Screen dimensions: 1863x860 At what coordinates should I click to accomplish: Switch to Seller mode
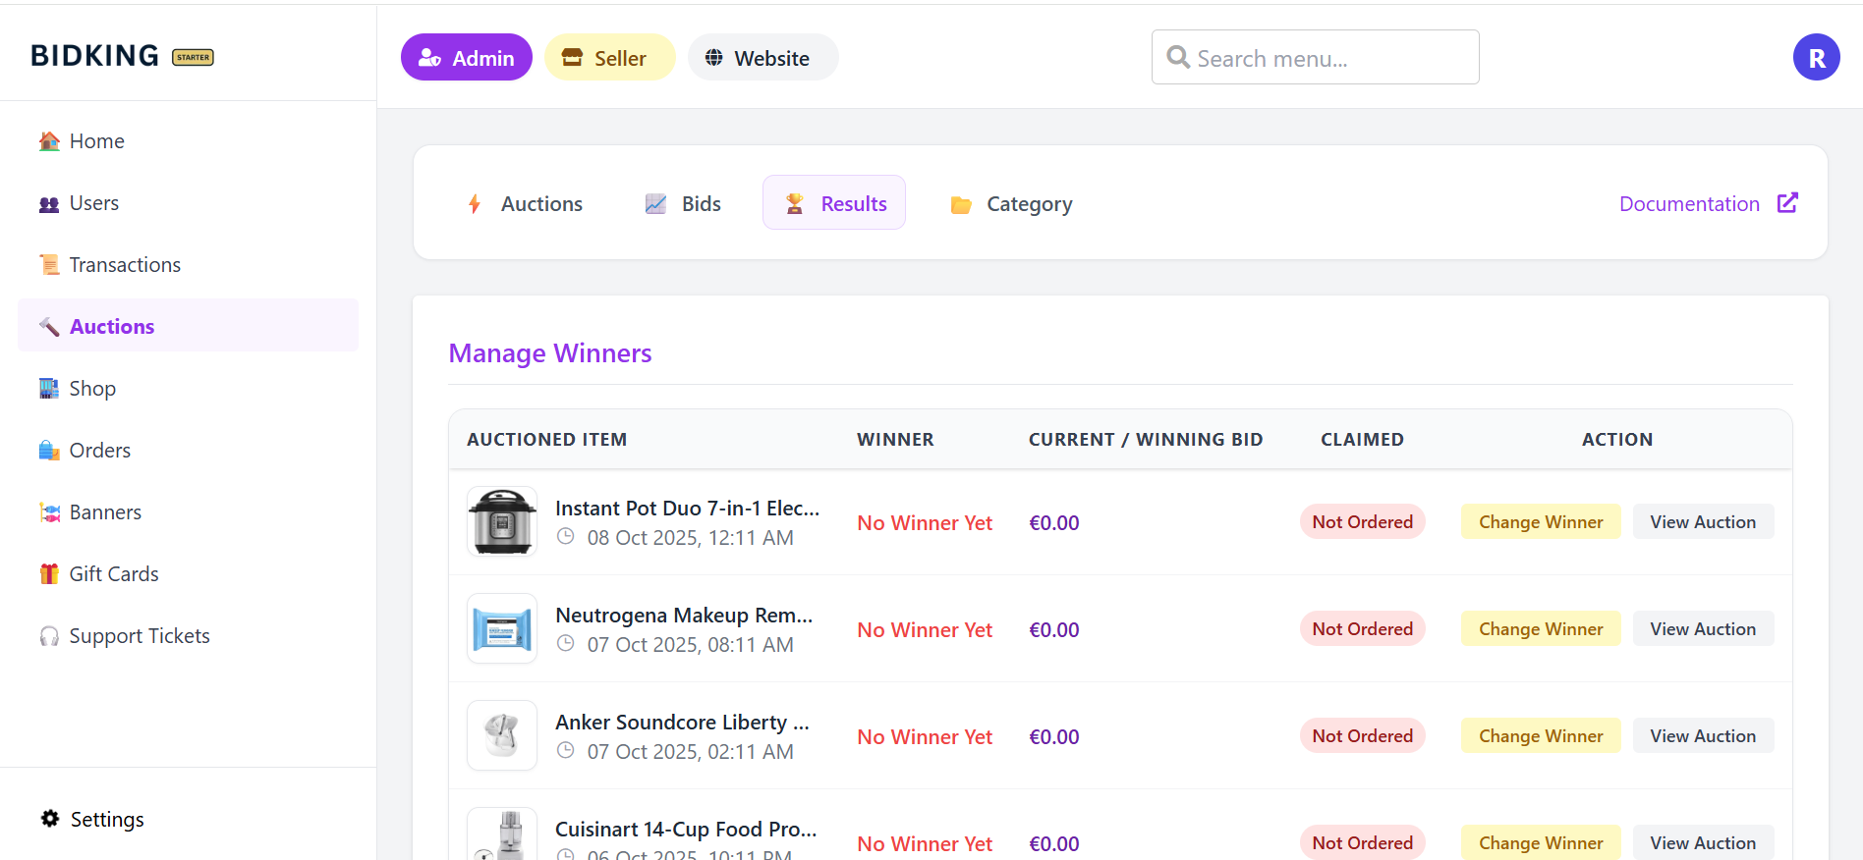[609, 58]
